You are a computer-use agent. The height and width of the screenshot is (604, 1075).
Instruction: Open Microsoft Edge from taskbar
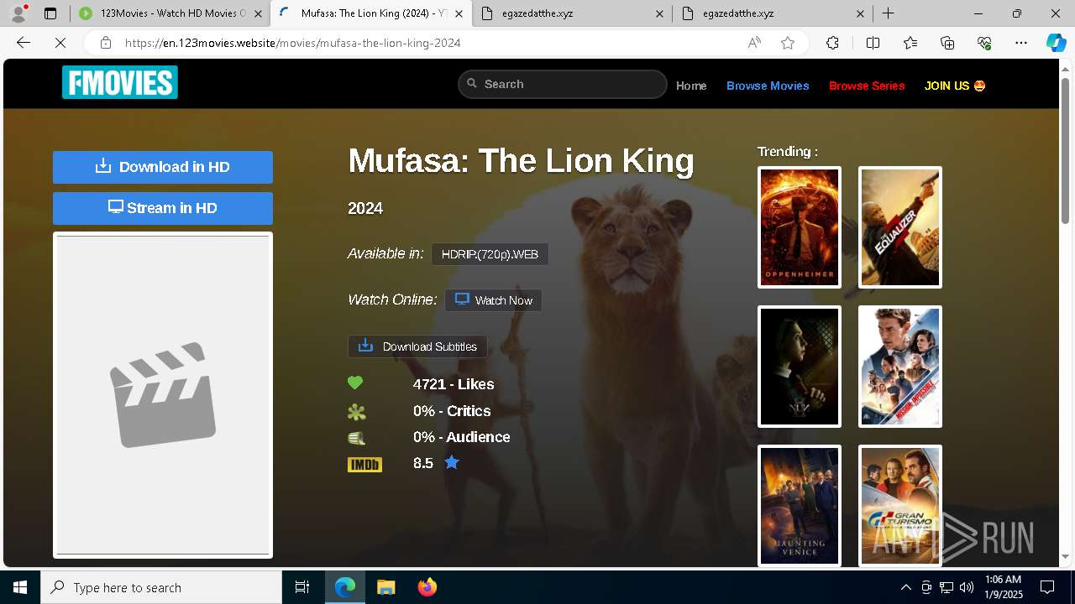[x=345, y=587]
